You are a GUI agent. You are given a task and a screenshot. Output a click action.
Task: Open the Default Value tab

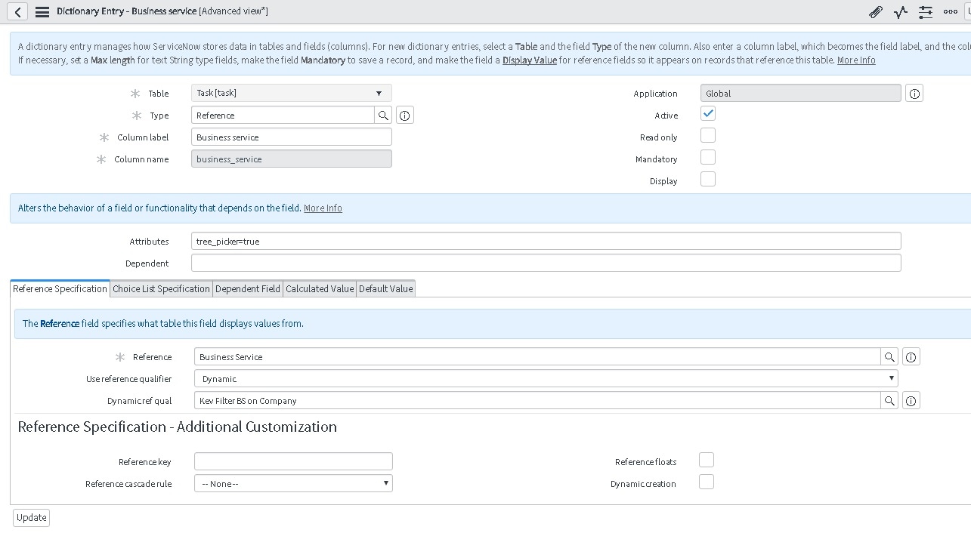385,288
